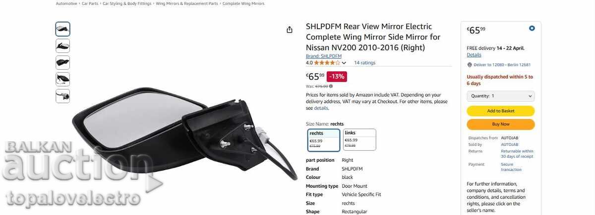This screenshot has height=215, width=595.
Task: Click the location pin delivery icon
Action: tap(469, 65)
